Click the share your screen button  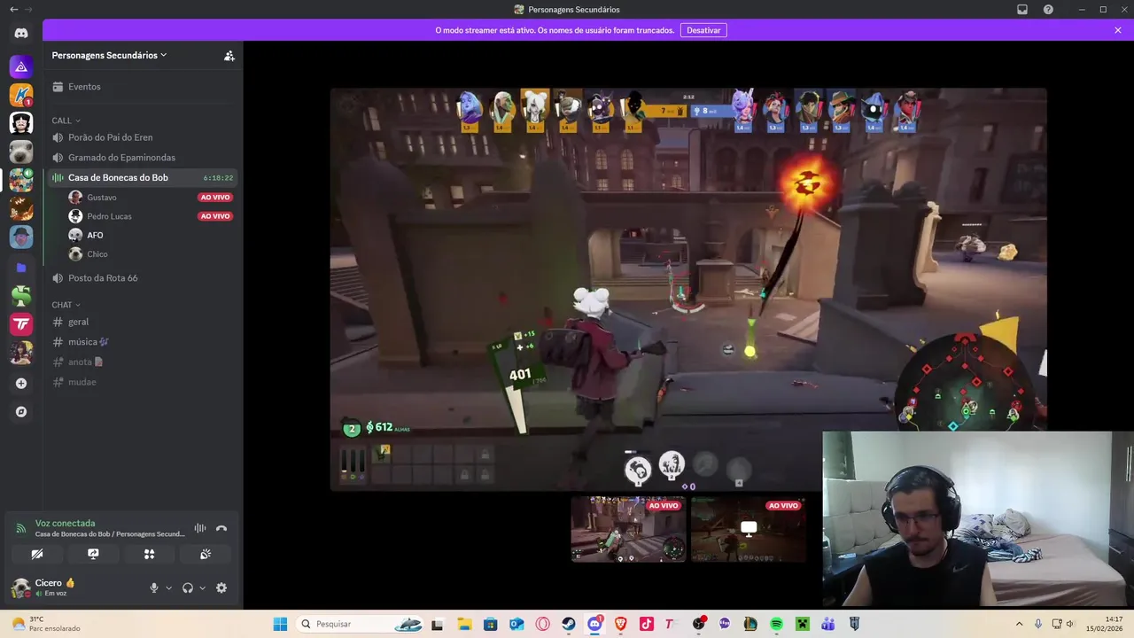pos(93,554)
